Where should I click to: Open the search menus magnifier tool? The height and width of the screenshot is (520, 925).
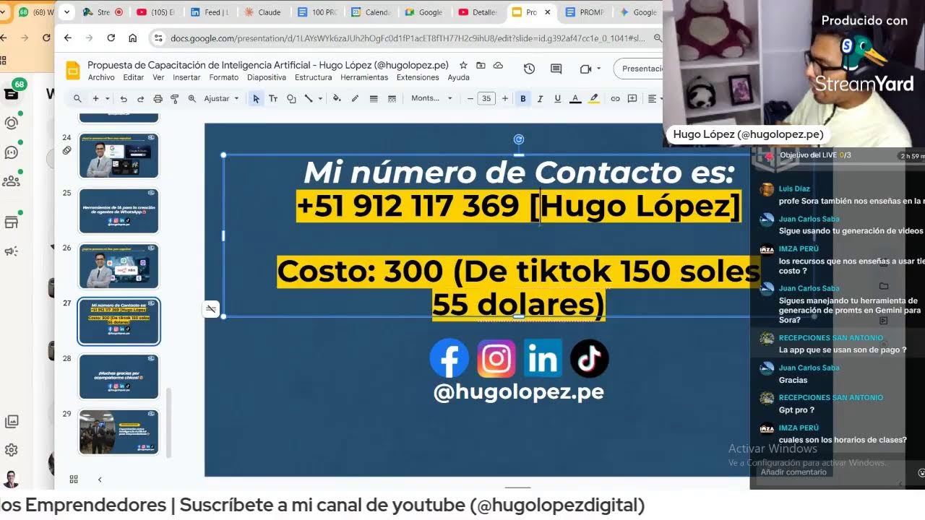tap(77, 98)
